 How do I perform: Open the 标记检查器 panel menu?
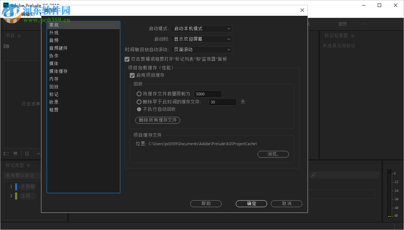point(352,35)
